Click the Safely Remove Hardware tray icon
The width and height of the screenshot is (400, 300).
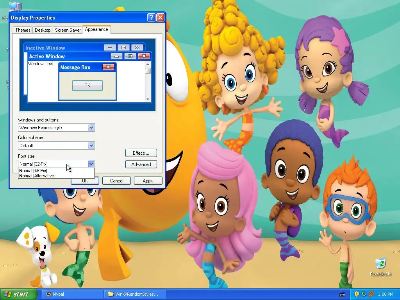click(364, 294)
